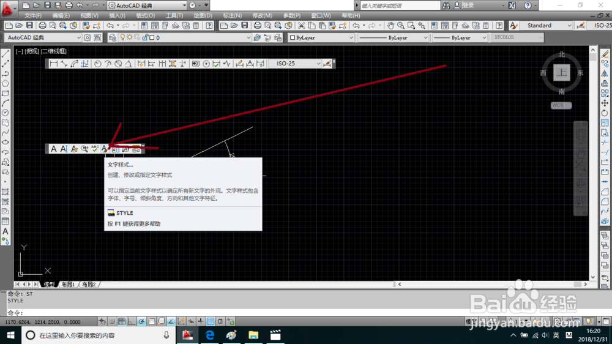Click in the command line input field

(x=304, y=312)
